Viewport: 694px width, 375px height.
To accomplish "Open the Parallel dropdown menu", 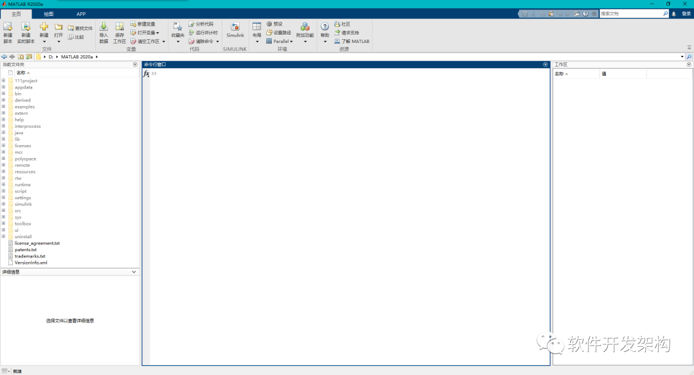I will click(280, 41).
